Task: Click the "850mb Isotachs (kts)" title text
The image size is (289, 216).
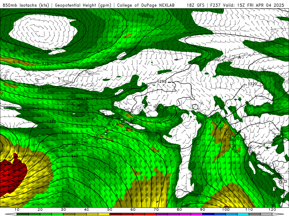Action: pos(26,5)
